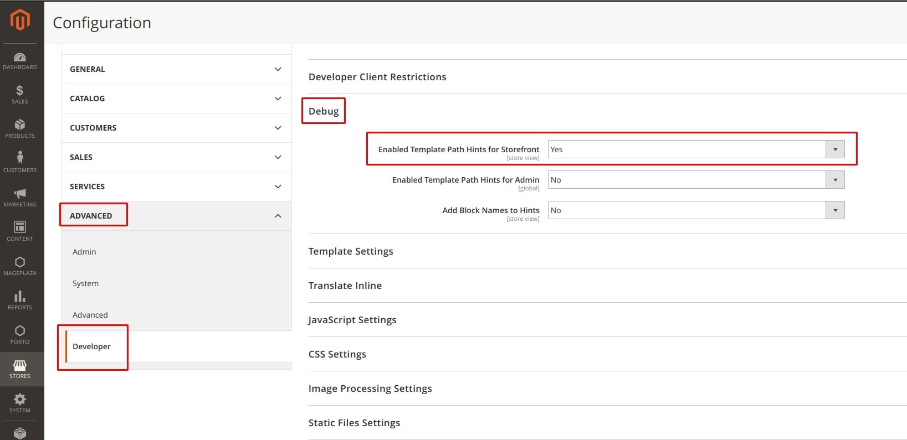
Task: Expand the SALES configuration section
Action: (x=176, y=157)
